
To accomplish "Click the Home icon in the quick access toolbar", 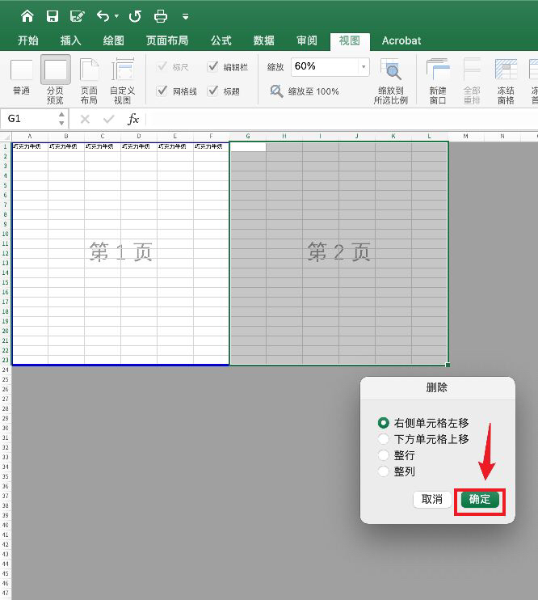I will click(x=27, y=16).
